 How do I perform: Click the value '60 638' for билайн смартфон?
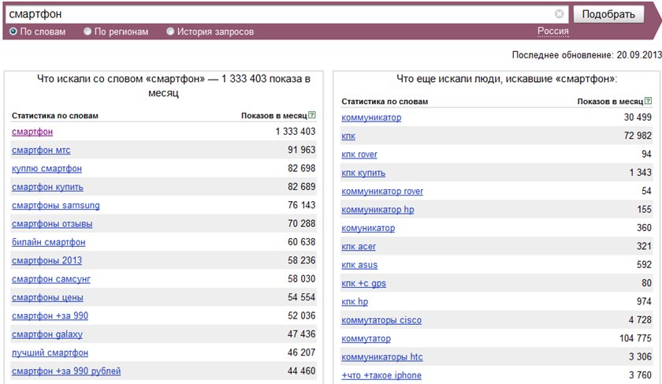click(301, 242)
